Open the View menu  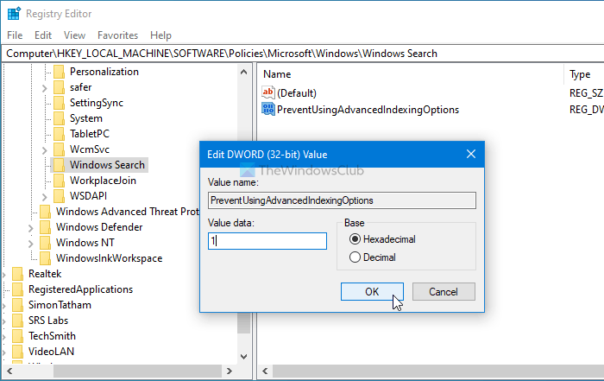pos(74,35)
